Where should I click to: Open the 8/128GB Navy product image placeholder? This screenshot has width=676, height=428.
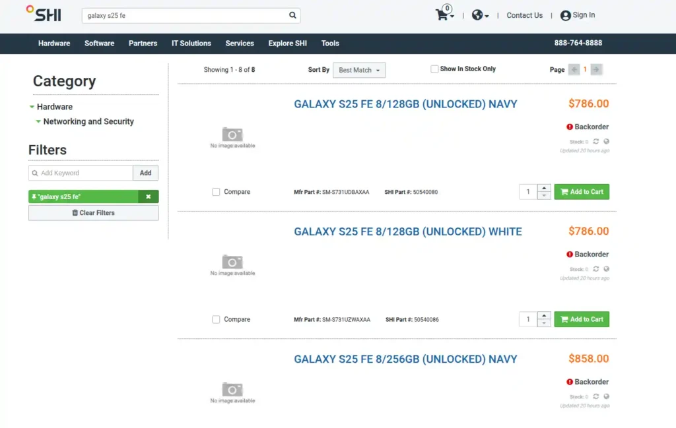click(232, 137)
